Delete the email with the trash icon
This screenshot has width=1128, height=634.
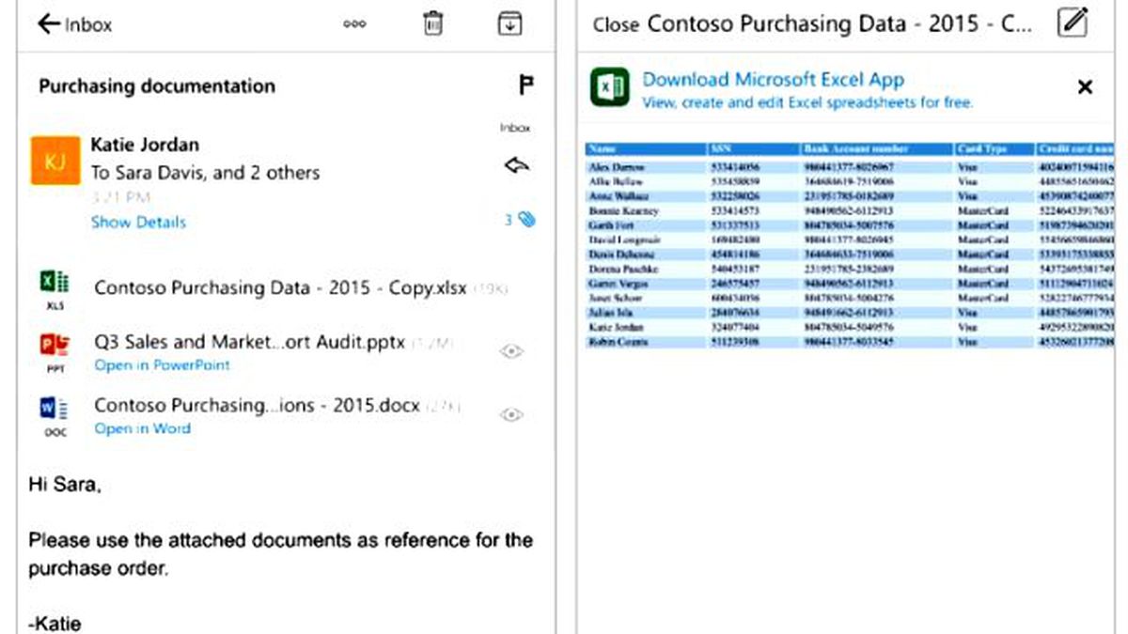tap(432, 23)
